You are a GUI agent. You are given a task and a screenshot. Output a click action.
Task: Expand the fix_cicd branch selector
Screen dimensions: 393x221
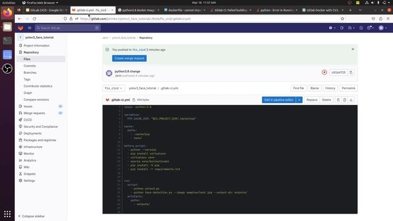pyautogui.click(x=114, y=88)
